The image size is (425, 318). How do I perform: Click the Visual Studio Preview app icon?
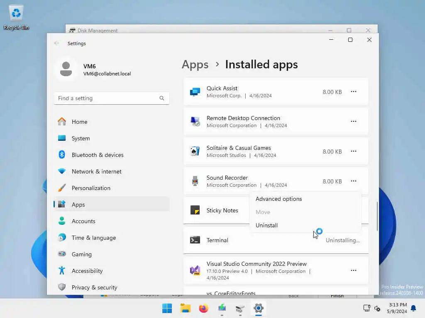pyautogui.click(x=195, y=270)
